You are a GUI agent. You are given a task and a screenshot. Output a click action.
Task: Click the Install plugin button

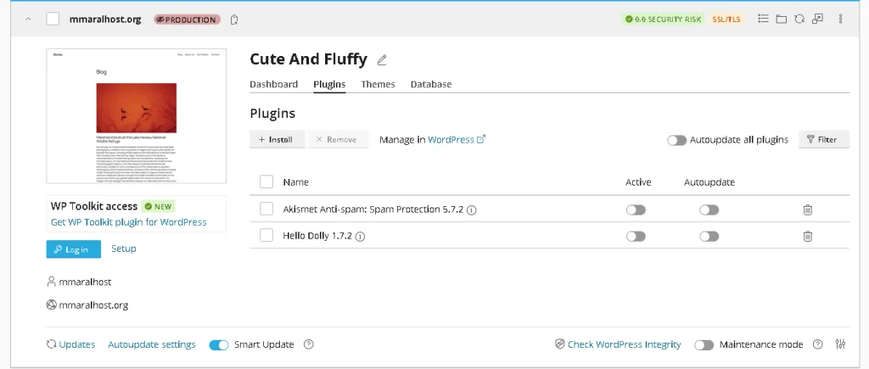point(278,140)
